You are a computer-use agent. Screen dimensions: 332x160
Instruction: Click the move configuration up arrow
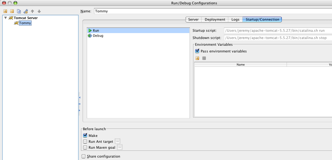tap(32, 11)
